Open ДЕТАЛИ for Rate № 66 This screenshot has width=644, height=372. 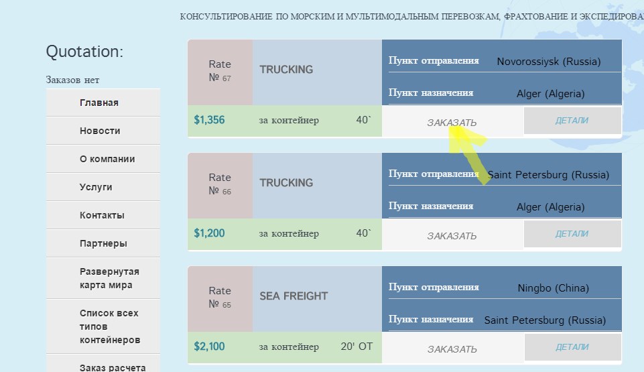pos(572,234)
